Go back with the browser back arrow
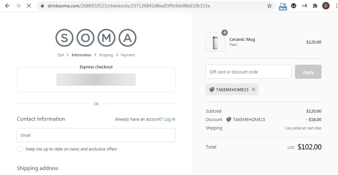338x175 pixels. pyautogui.click(x=7, y=6)
